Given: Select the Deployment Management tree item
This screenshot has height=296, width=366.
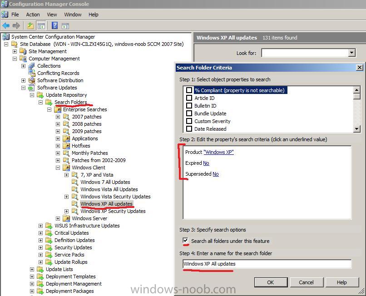Looking at the screenshot, I should point(74,284).
